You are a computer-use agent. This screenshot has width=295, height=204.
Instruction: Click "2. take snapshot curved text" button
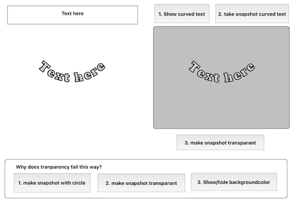click(252, 14)
